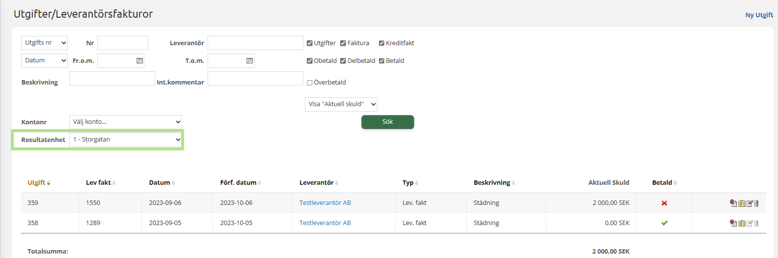This screenshot has width=778, height=258.
Task: Click into the Leverantör search field
Action: pos(255,43)
